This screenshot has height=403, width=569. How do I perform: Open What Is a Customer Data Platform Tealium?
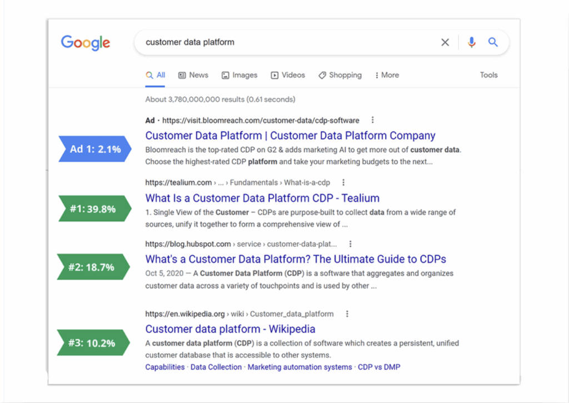coord(262,198)
